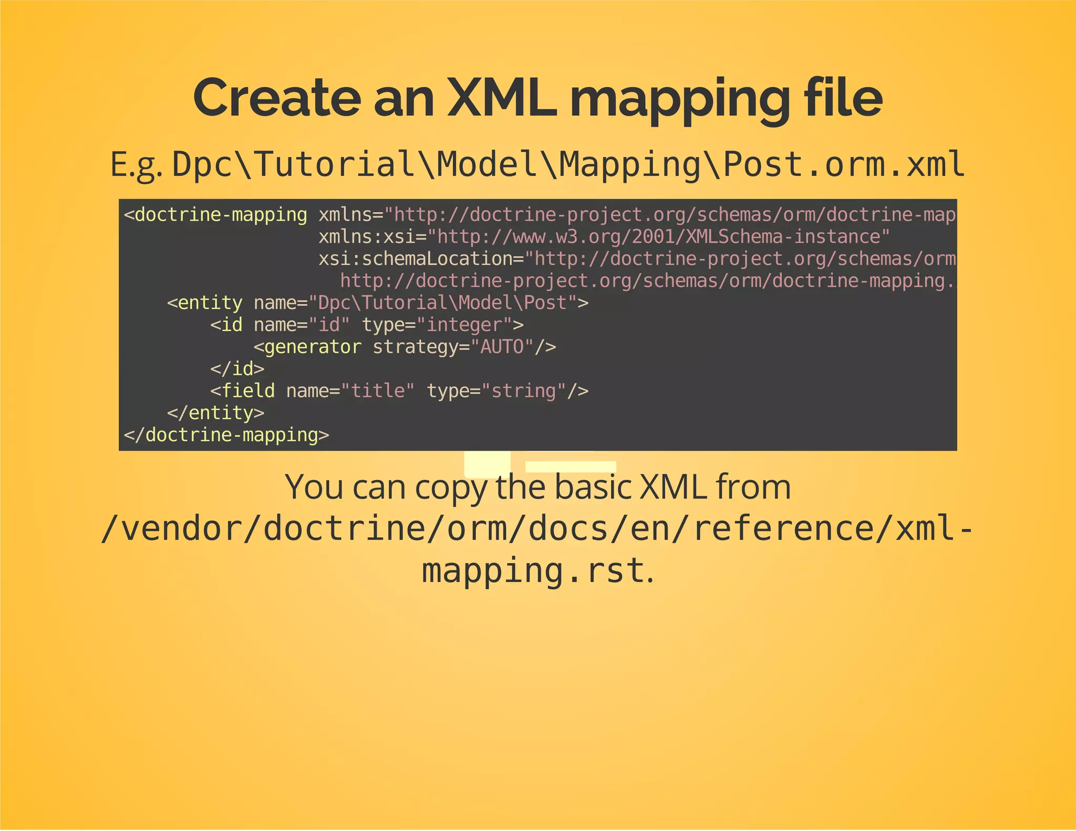Click 'You can copy the basic XML from'
Image resolution: width=1076 pixels, height=831 pixels.
click(x=537, y=487)
